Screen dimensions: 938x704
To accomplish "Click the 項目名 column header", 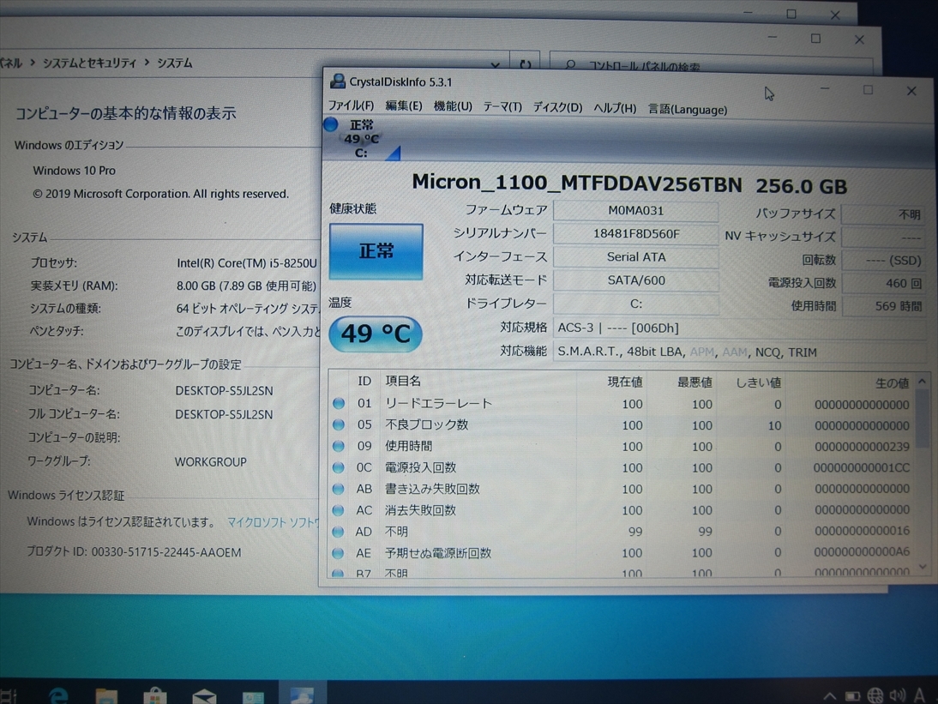I will click(403, 381).
